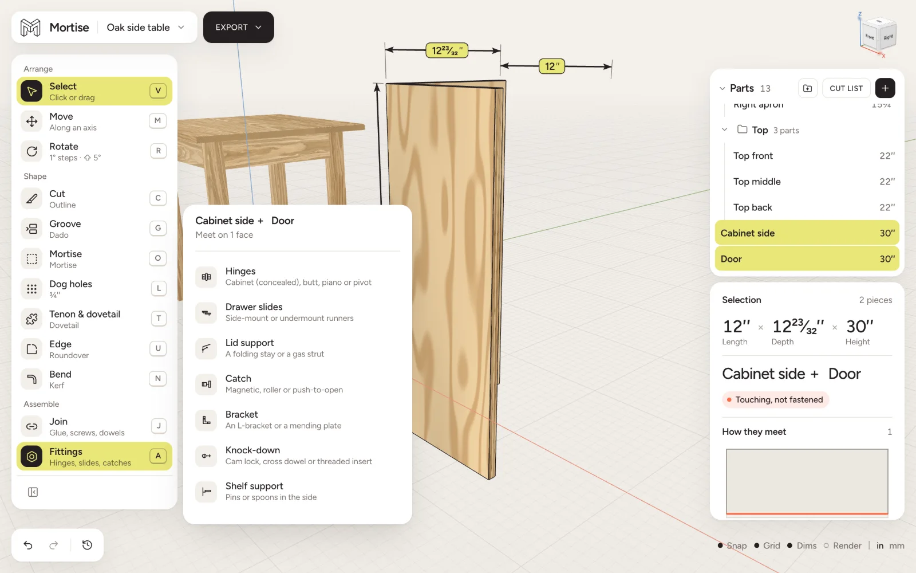Pick the Bend kerf tool icon
The height and width of the screenshot is (573, 916).
pos(32,379)
